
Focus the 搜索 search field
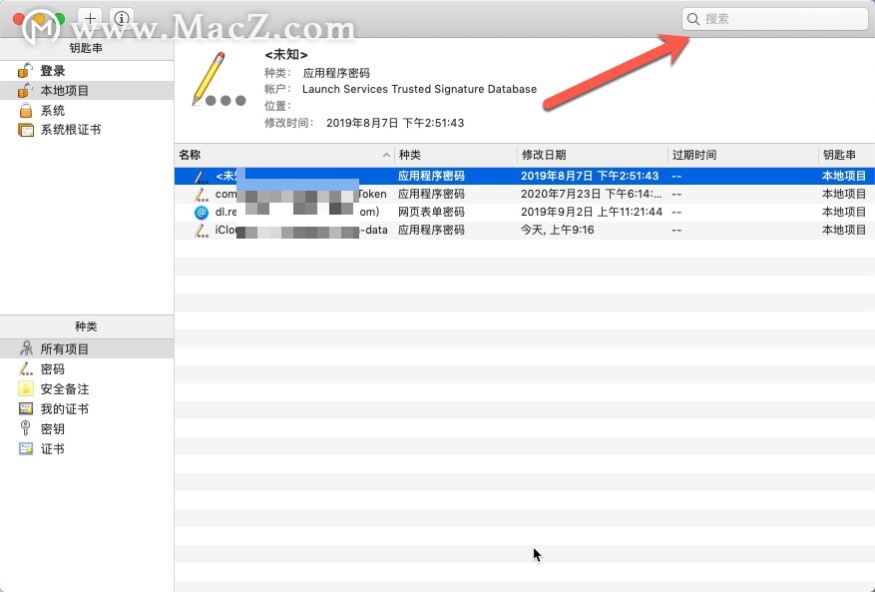pyautogui.click(x=774, y=19)
